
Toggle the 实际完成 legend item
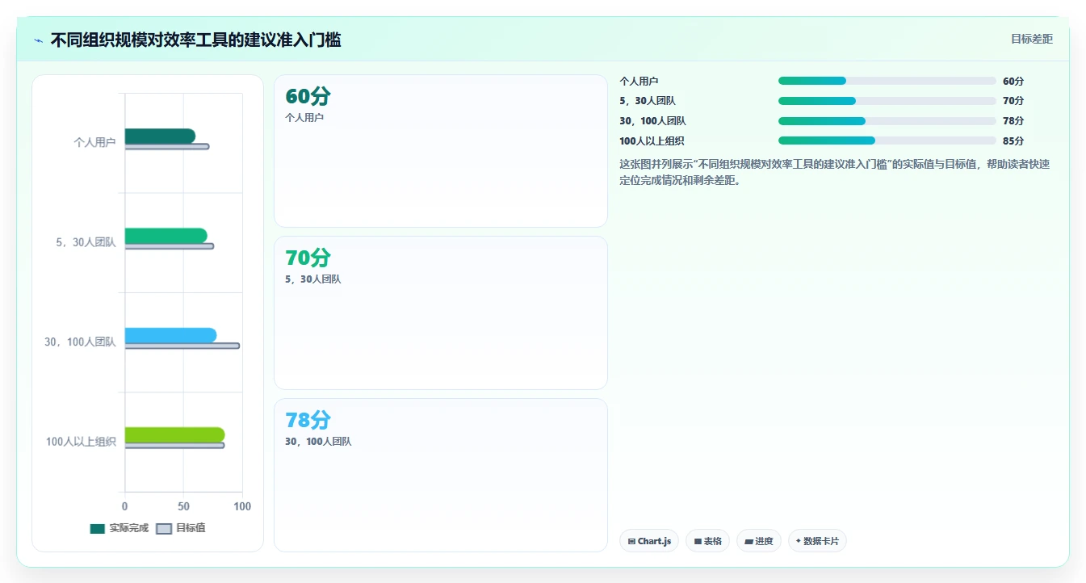tap(120, 528)
